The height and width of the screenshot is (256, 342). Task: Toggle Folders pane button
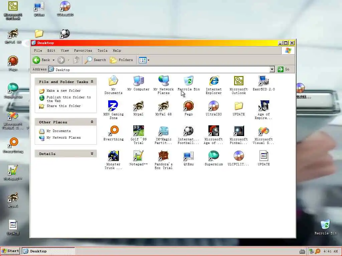click(121, 60)
